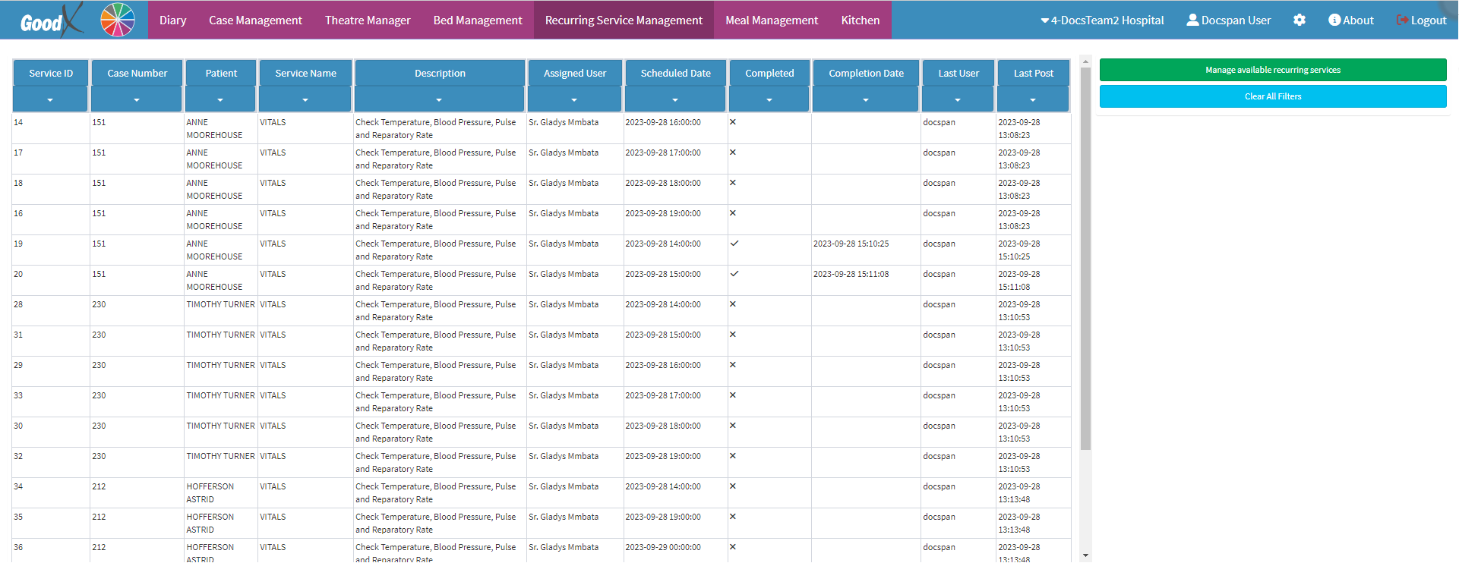Open the Docspan User profile

coord(1228,20)
